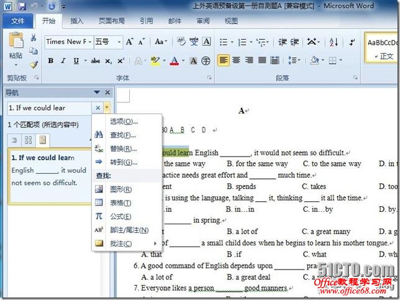Align text right

(249, 60)
